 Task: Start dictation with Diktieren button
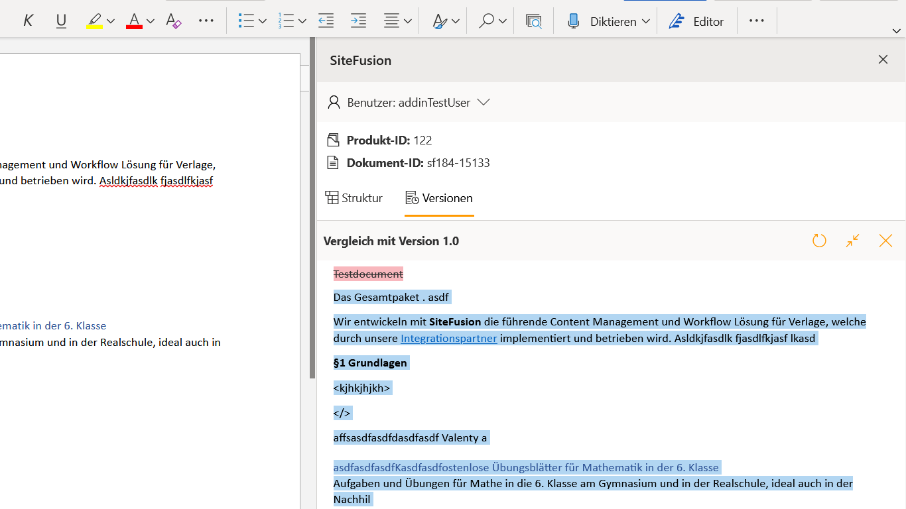[x=602, y=21]
